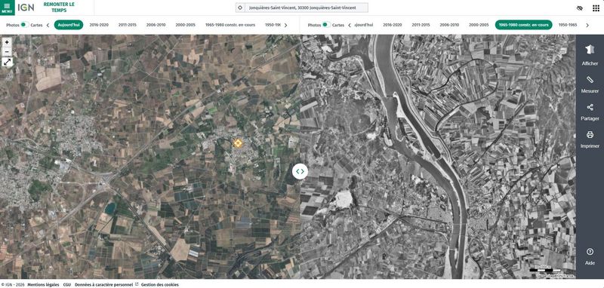The image size is (604, 288).
Task: Click left panel Cartes label
Action: [x=36, y=25]
